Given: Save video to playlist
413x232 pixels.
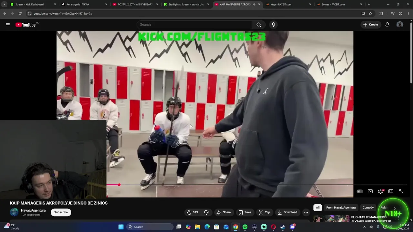Looking at the screenshot, I should (x=245, y=212).
